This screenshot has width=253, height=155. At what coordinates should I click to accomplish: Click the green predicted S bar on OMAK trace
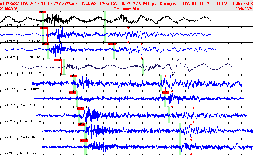[143, 67]
